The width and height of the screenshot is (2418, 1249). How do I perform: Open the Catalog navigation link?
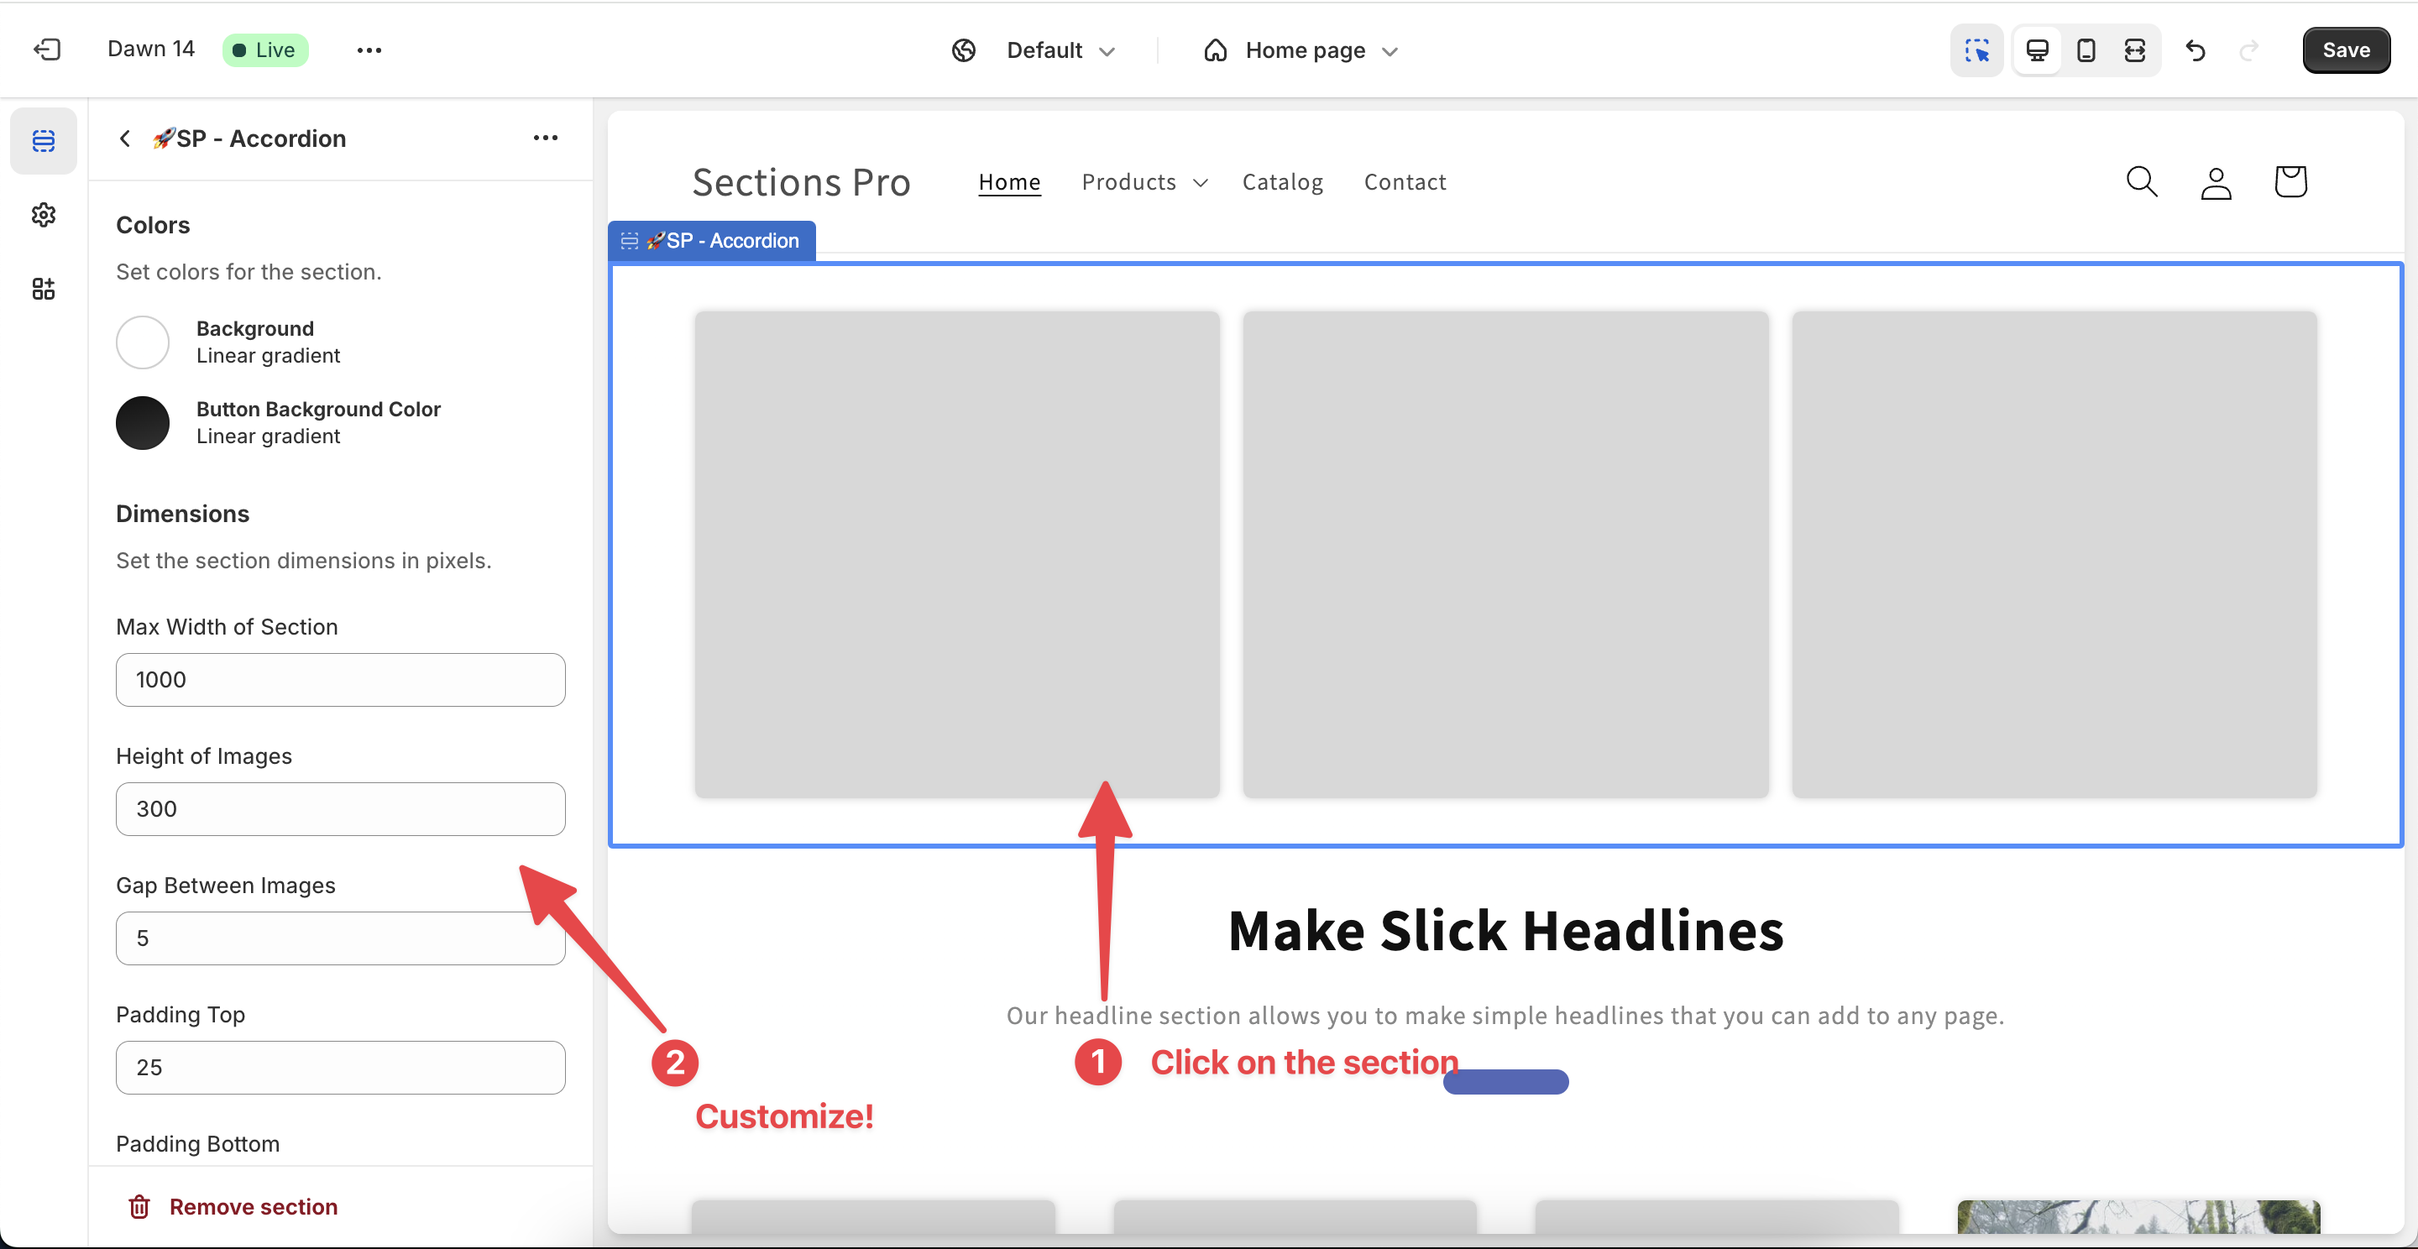pos(1282,182)
